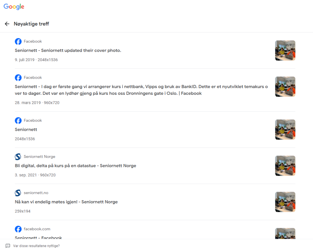Click the facebook.com site icon
The height and width of the screenshot is (251, 313).
coord(18,229)
